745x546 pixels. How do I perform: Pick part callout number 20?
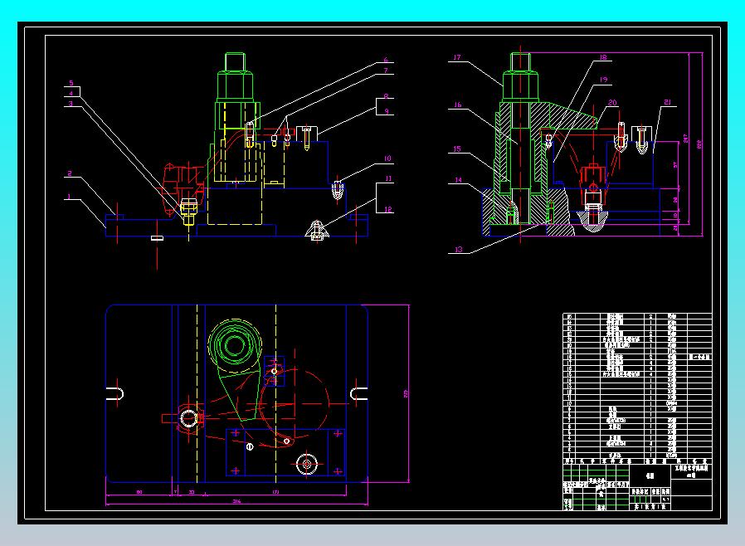click(x=612, y=103)
